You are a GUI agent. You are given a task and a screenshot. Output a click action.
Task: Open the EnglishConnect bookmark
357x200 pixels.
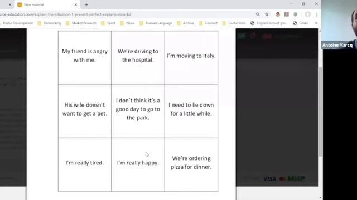point(269,23)
